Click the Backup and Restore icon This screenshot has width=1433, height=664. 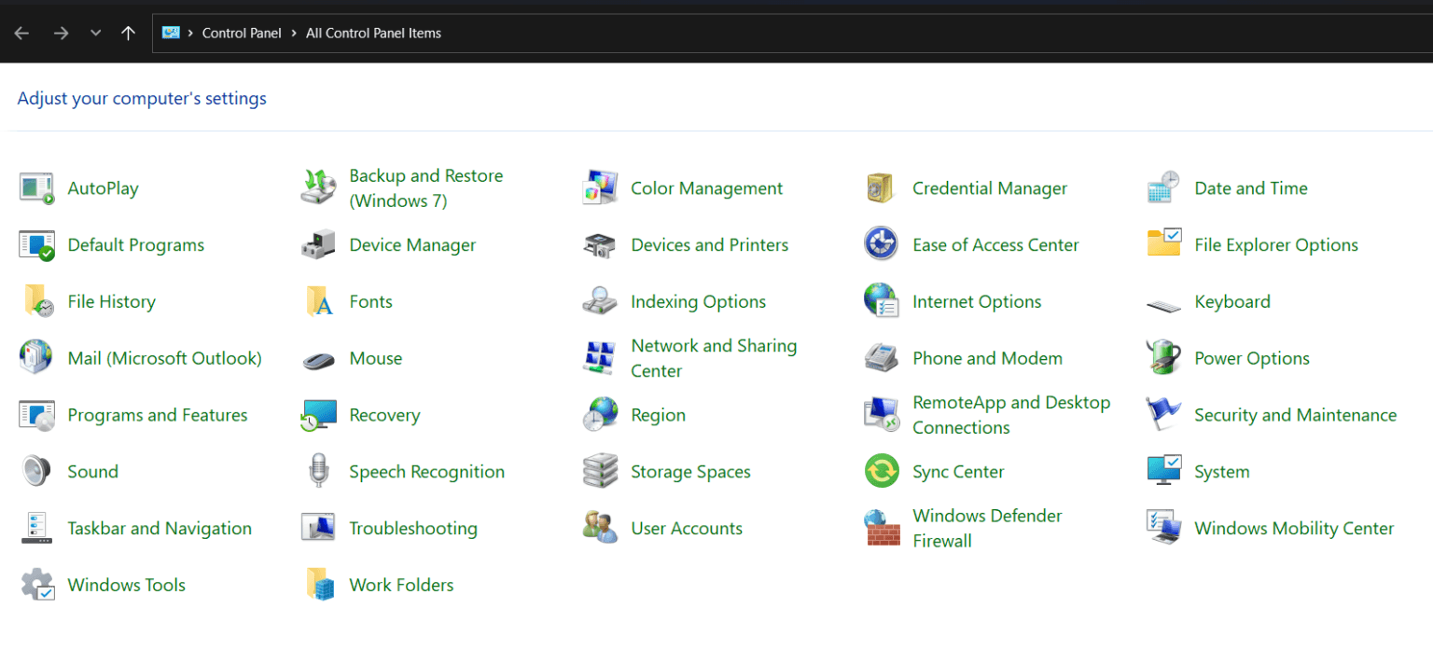[319, 188]
